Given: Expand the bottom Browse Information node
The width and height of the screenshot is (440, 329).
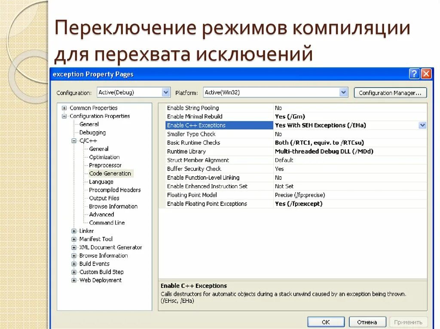Looking at the screenshot, I should click(74, 256).
